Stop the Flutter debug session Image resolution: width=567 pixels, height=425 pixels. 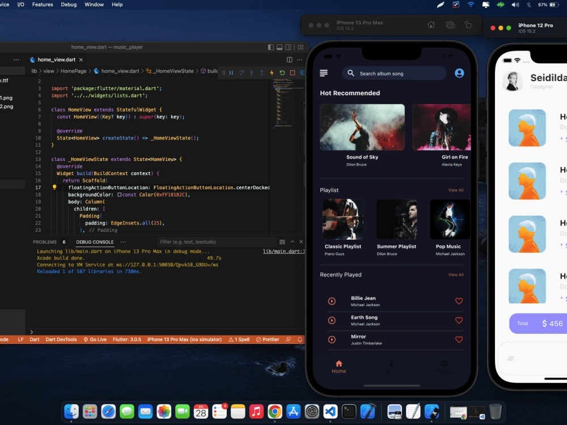click(291, 73)
